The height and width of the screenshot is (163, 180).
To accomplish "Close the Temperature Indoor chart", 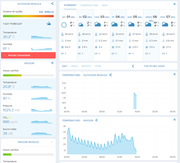I will click(175, 120).
